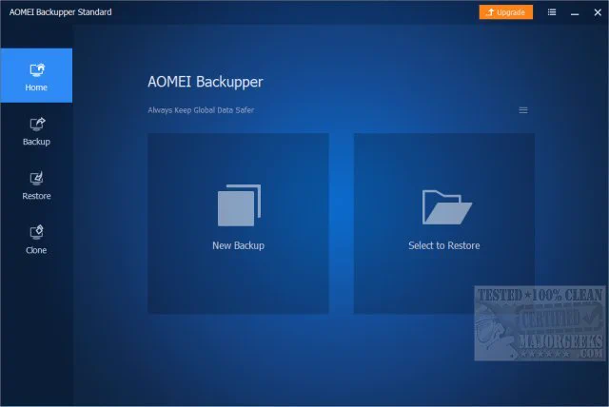Click the AOMEI Backupper heading text
Viewport: 609px width, 407px height.
(206, 82)
